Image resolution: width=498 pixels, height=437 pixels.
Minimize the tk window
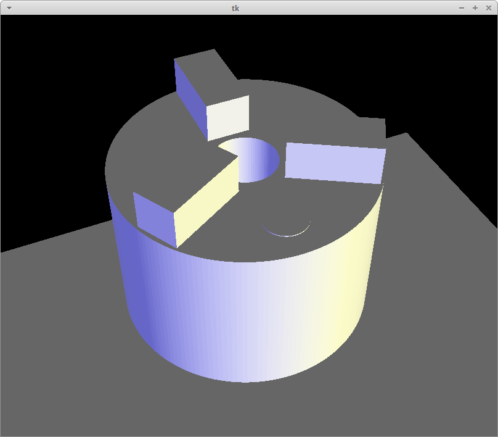click(462, 8)
